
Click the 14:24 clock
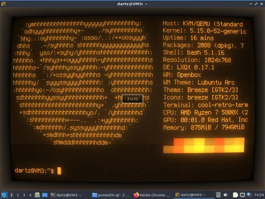point(259,195)
